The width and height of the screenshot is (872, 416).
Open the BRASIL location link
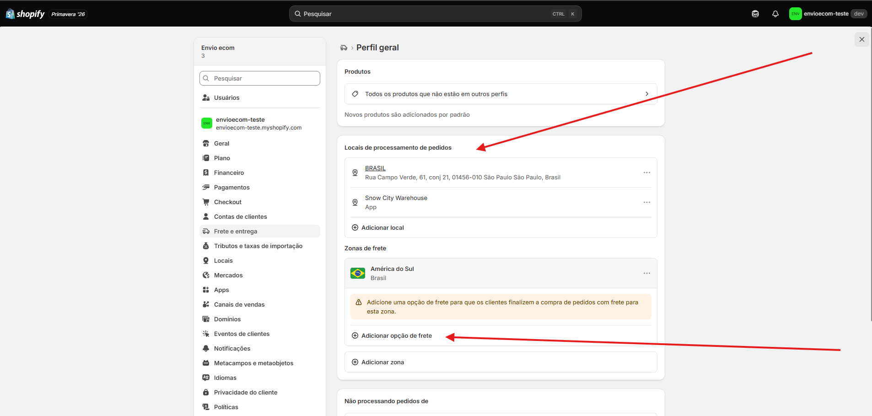[375, 168]
